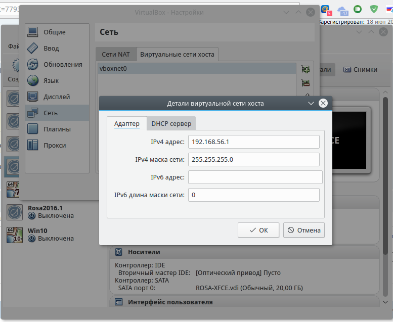
Task: Open the Mail.ru extension with badge 5
Action: click(x=327, y=10)
